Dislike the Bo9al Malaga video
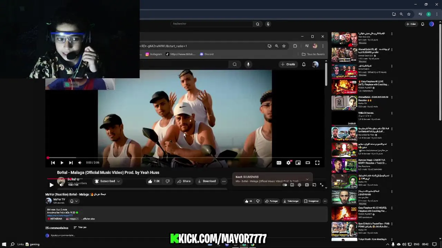The height and width of the screenshot is (248, 442). pos(167,181)
